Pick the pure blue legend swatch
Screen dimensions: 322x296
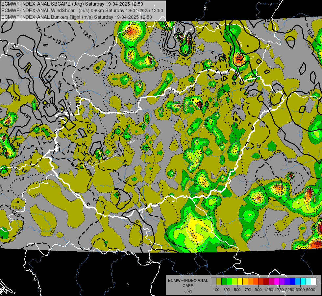(292, 282)
